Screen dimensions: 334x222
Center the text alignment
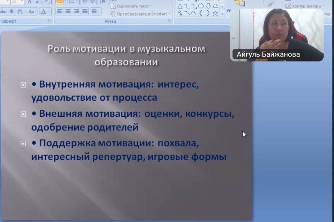click(x=68, y=11)
